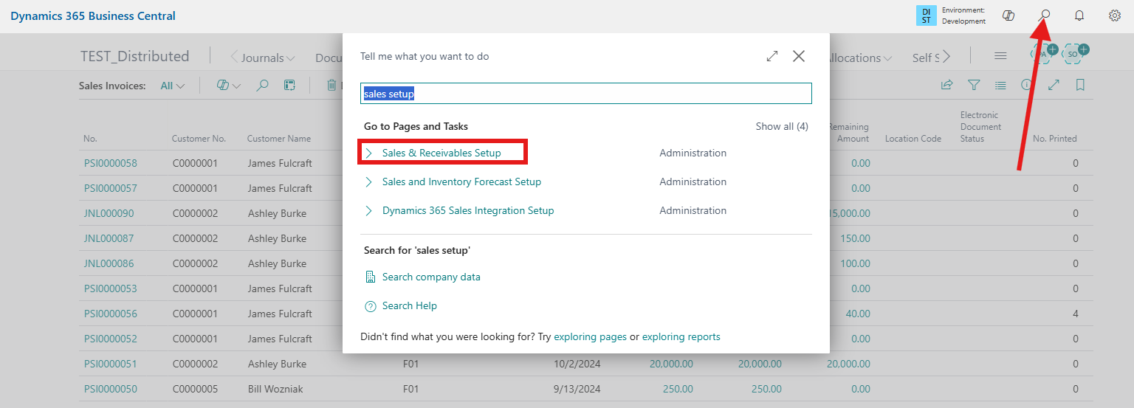This screenshot has height=408, width=1134.
Task: Open the Copilot icon in the top bar
Action: pos(1008,15)
